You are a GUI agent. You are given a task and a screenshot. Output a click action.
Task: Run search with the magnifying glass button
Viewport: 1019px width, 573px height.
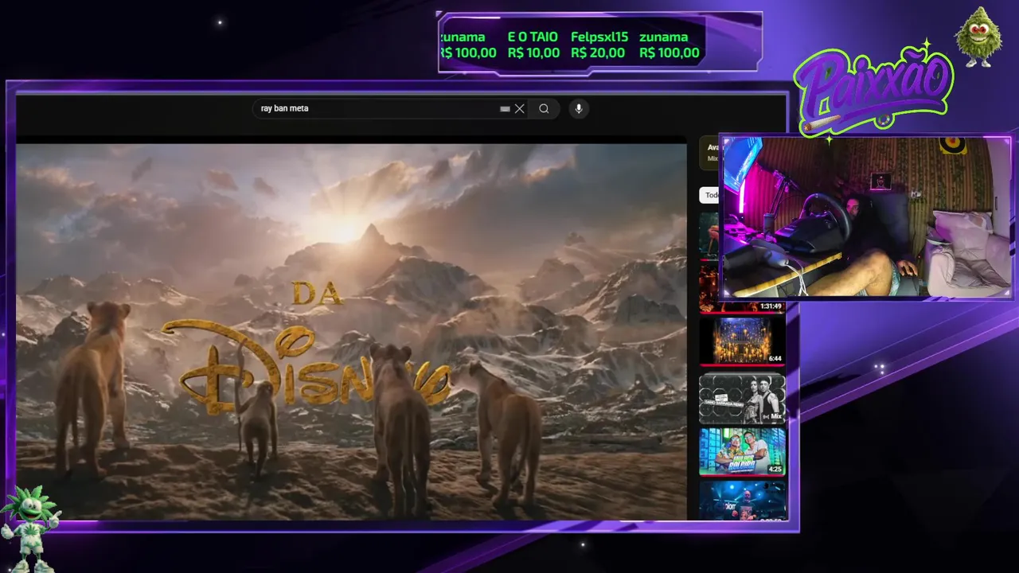544,109
